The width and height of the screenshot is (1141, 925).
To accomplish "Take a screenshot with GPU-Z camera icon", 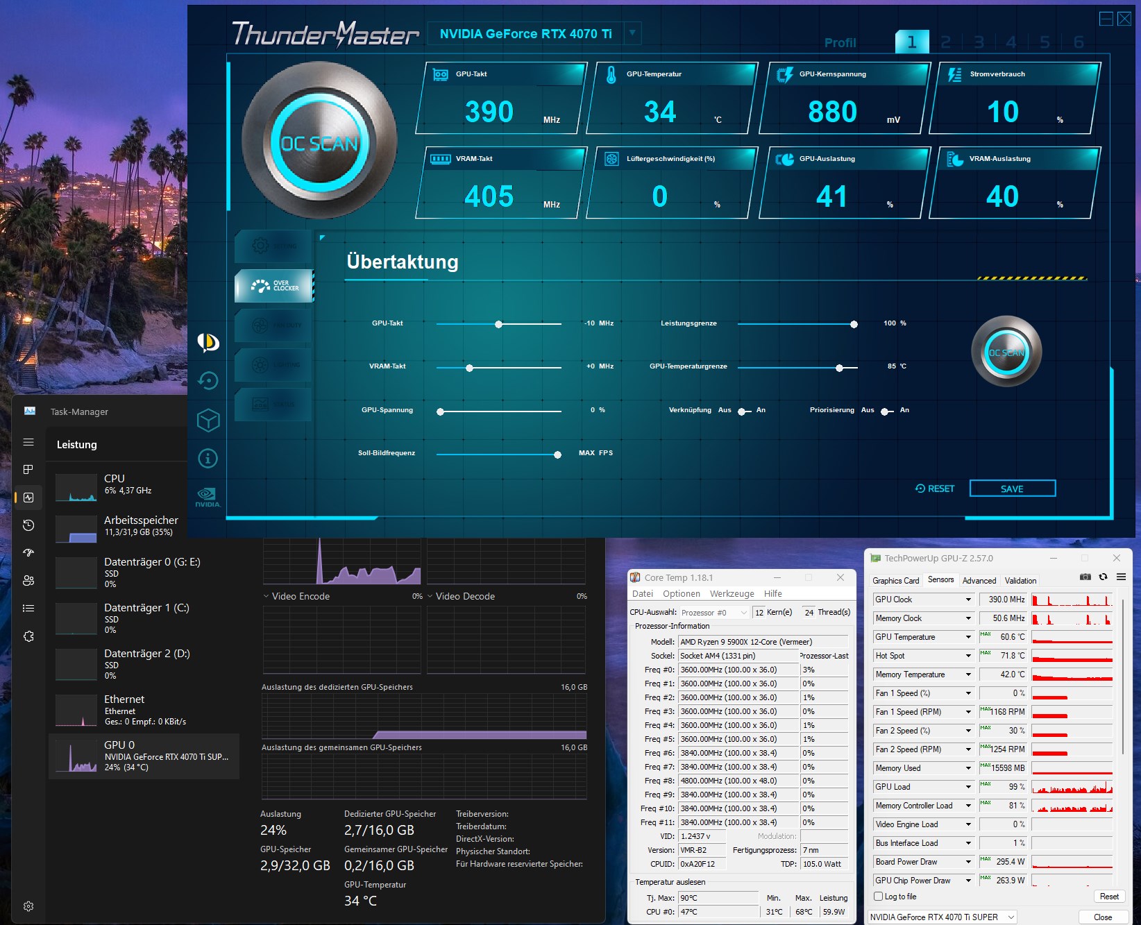I will point(1085,577).
